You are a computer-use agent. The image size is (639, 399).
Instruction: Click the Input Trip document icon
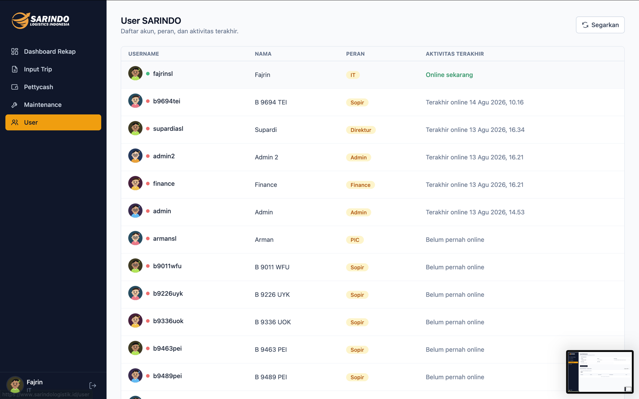click(x=15, y=69)
